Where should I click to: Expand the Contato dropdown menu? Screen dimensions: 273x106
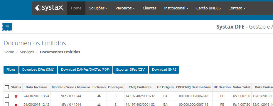(237, 8)
